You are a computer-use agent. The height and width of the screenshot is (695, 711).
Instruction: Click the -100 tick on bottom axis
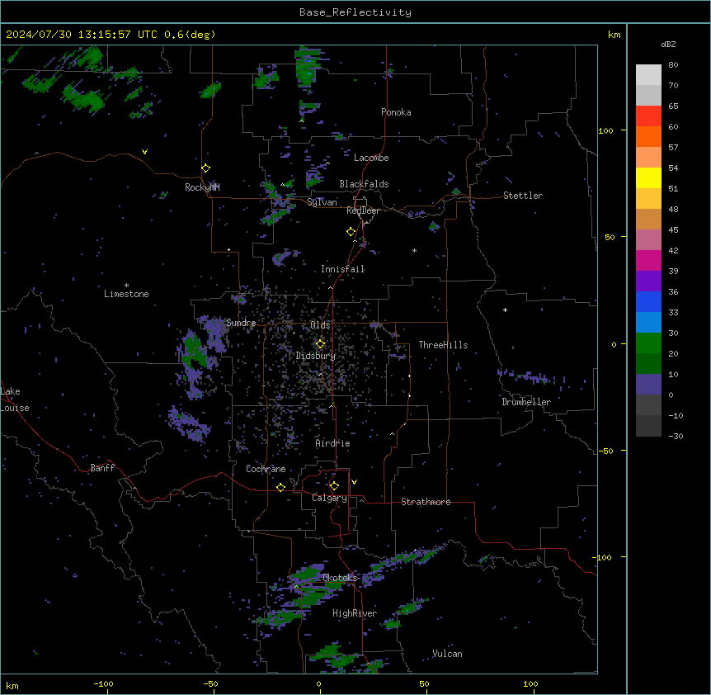(103, 684)
